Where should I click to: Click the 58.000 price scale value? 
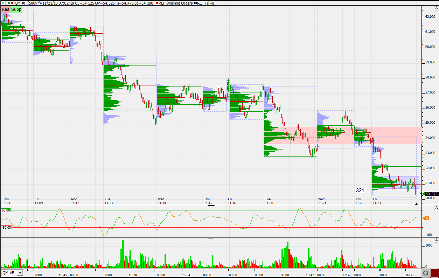pos(430,77)
